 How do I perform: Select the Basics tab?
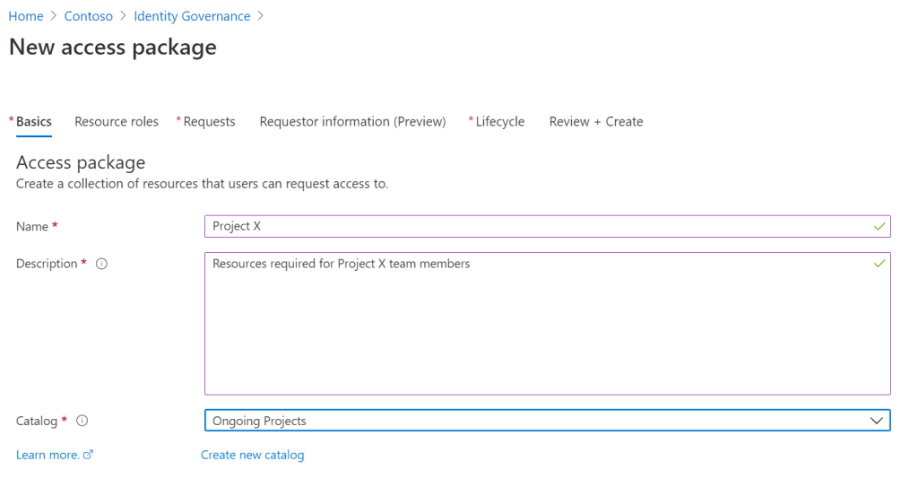tap(34, 122)
